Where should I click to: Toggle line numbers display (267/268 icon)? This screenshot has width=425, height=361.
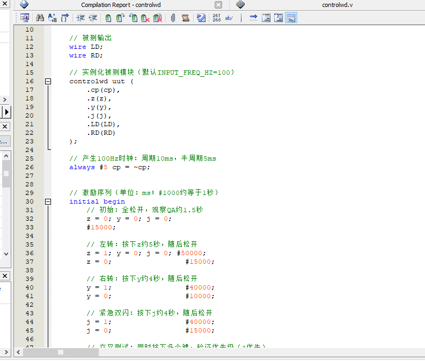(217, 18)
